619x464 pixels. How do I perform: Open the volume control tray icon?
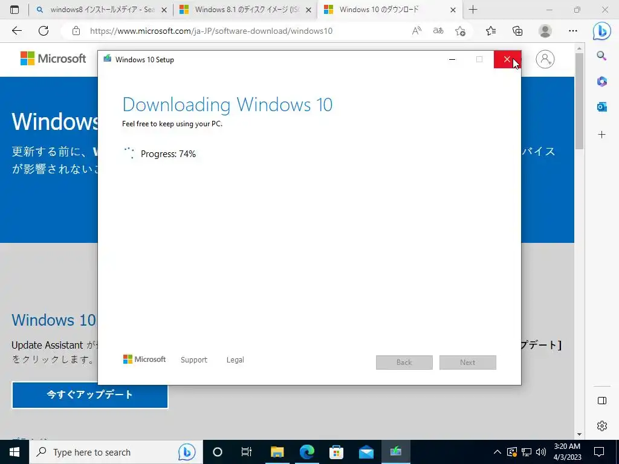pos(541,452)
